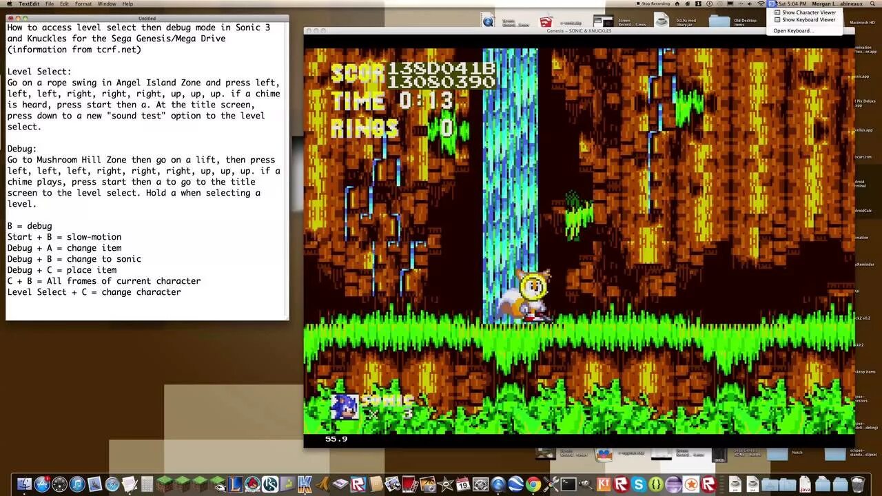Screen dimensions: 882x496
Task: Click the RINGS 0 counter in game
Action: point(393,128)
